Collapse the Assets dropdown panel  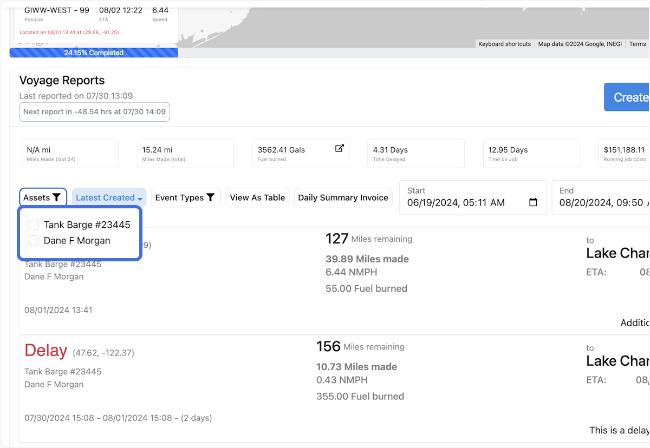pos(43,196)
